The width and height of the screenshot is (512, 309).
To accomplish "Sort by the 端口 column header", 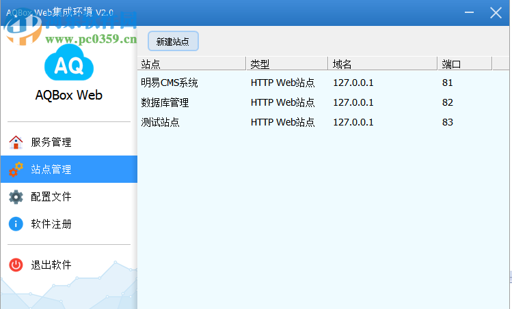I will [x=465, y=63].
